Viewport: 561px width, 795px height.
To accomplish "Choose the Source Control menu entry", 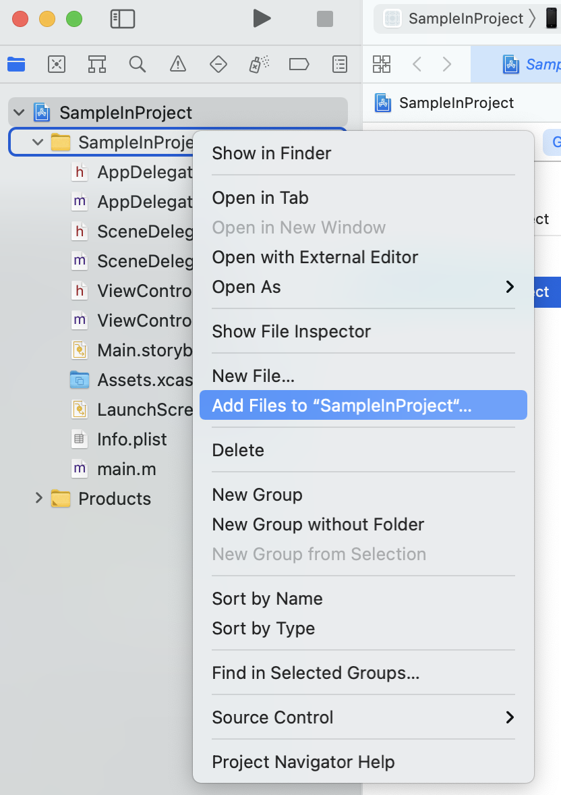I will pos(363,717).
